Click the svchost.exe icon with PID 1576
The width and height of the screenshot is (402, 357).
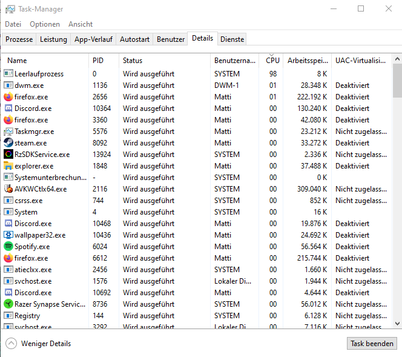click(x=8, y=281)
